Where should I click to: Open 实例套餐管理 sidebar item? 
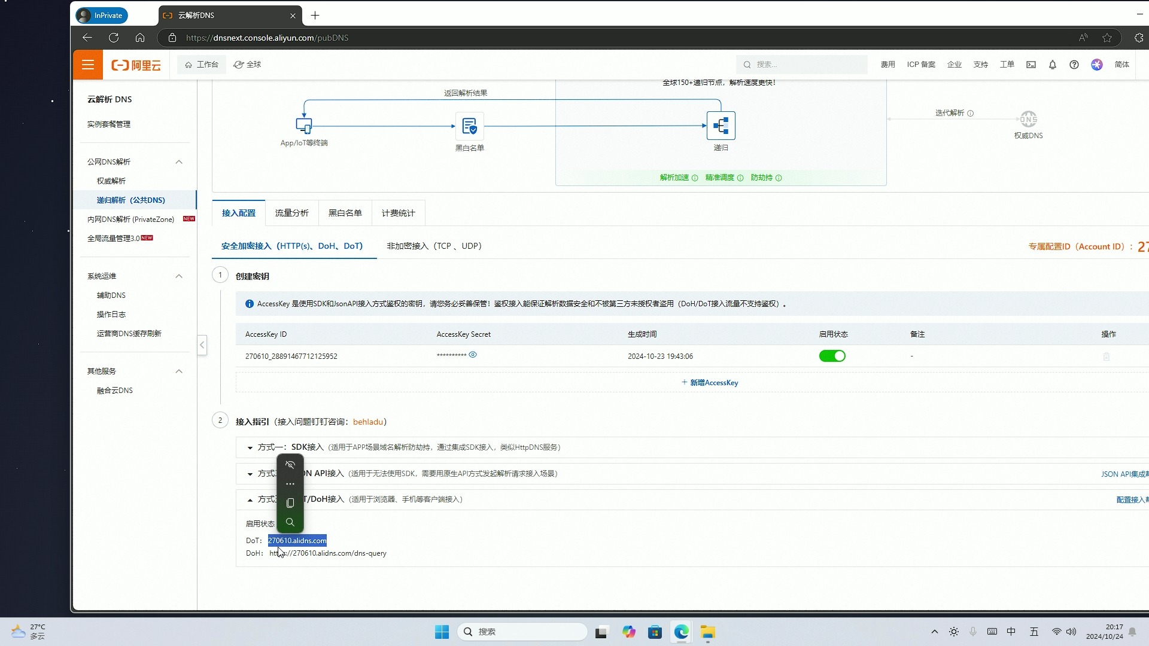click(109, 124)
